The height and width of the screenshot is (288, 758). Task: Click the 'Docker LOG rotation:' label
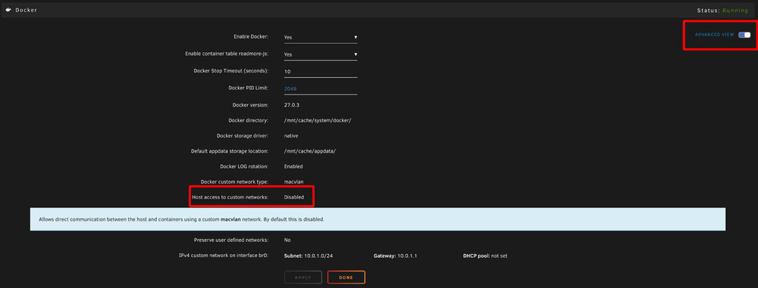click(x=244, y=166)
